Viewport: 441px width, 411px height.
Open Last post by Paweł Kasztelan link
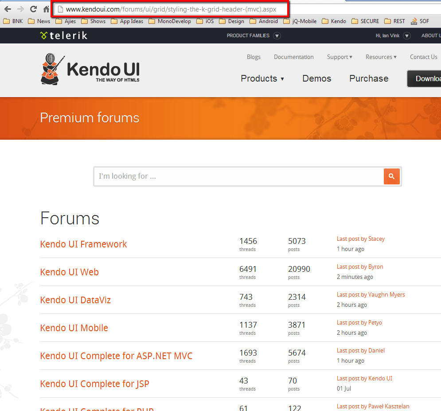pyautogui.click(x=373, y=406)
